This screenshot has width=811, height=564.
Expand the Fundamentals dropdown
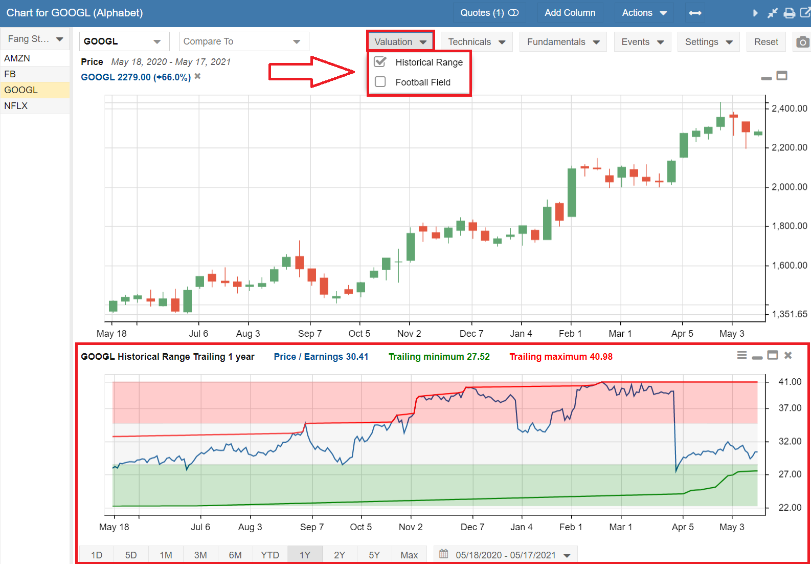click(562, 42)
